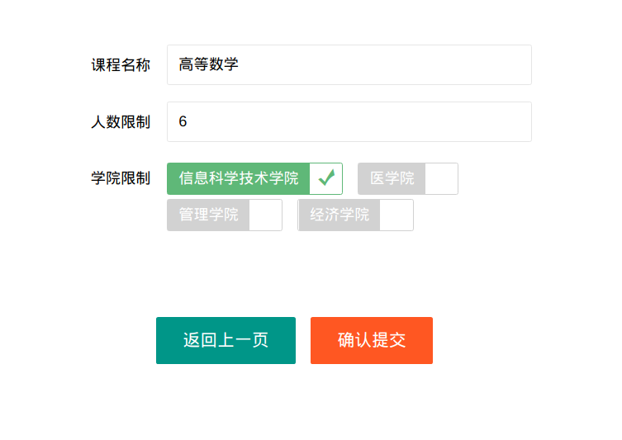
Task: Uncheck the 信息科学技术学院 option
Action: (254, 179)
